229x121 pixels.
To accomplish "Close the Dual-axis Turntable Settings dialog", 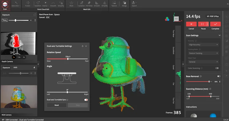I will coord(86,46).
